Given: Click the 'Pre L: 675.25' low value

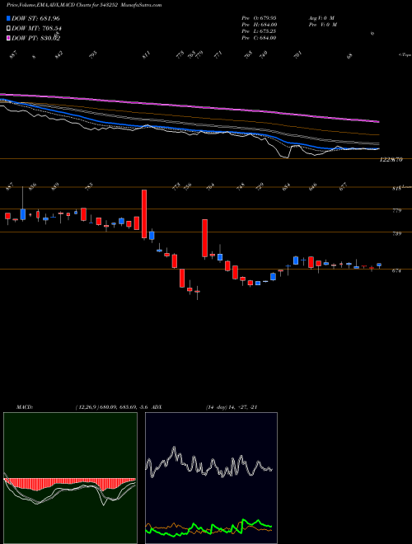Looking at the screenshot, I should (x=259, y=31).
